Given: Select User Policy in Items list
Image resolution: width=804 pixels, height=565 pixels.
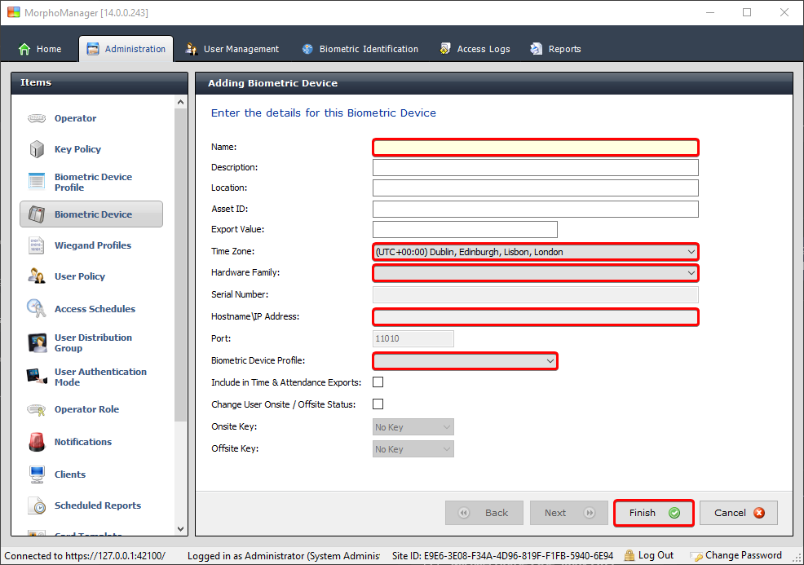Looking at the screenshot, I should tap(91, 276).
